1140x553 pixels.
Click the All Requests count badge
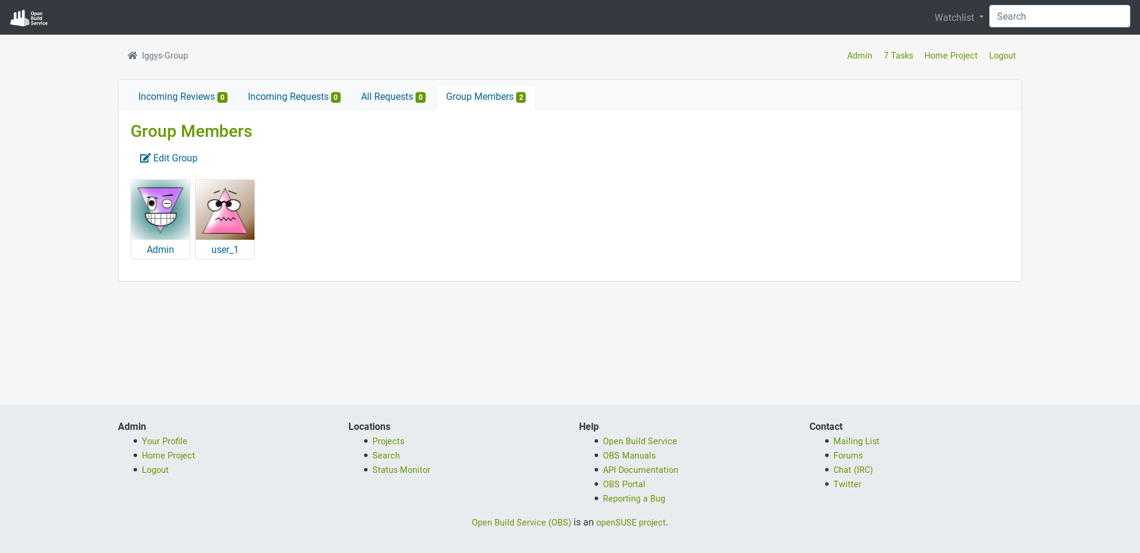tap(420, 97)
